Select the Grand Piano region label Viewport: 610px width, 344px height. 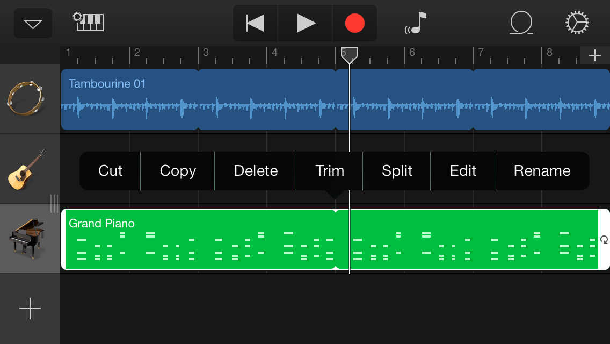101,223
